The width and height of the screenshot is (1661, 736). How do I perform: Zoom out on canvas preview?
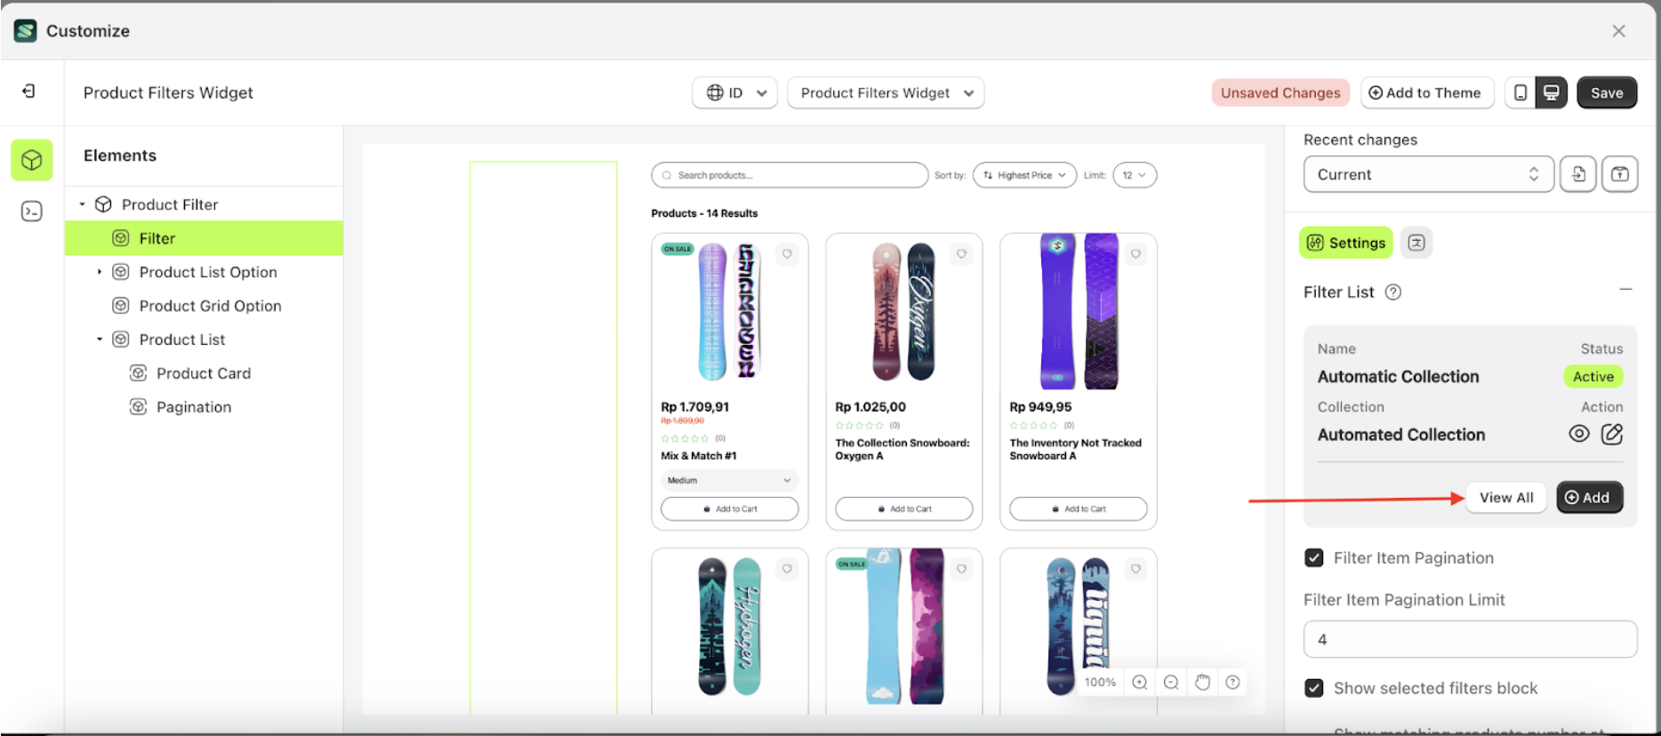point(1171,682)
